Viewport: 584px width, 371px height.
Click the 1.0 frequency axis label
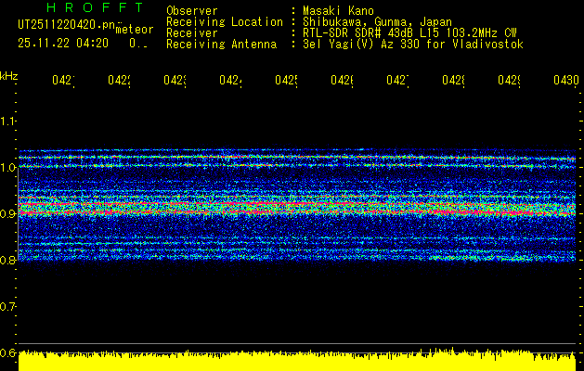[7, 168]
